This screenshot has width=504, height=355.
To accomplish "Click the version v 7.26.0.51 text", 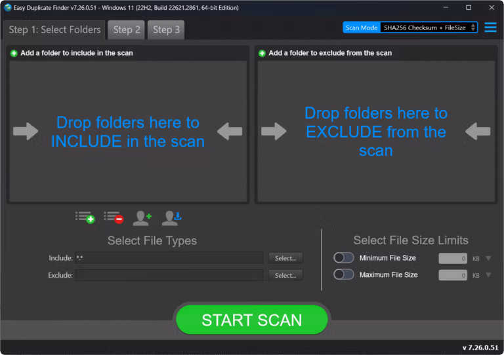I will (480, 347).
